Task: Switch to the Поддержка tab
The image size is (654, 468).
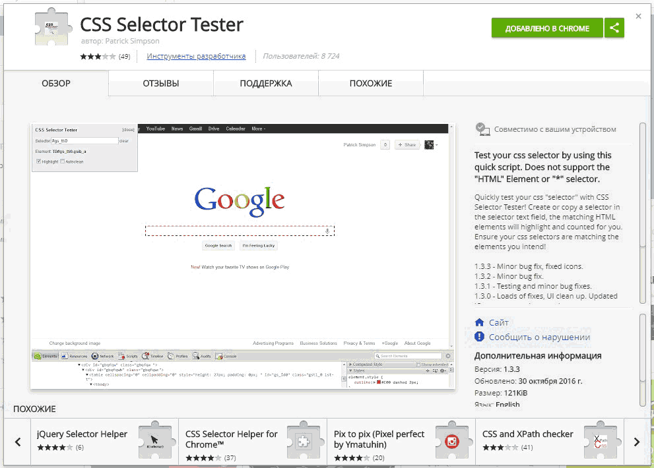Action: [266, 84]
